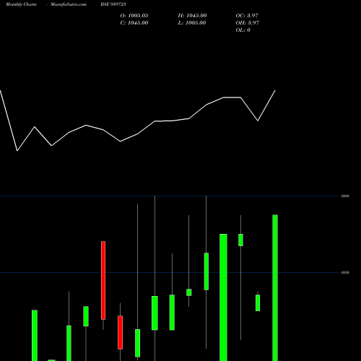Select the "BSE 939725" symbol text
The width and height of the screenshot is (361, 361).
coord(113,4)
